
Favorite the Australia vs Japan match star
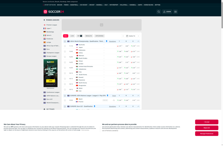(65, 46)
